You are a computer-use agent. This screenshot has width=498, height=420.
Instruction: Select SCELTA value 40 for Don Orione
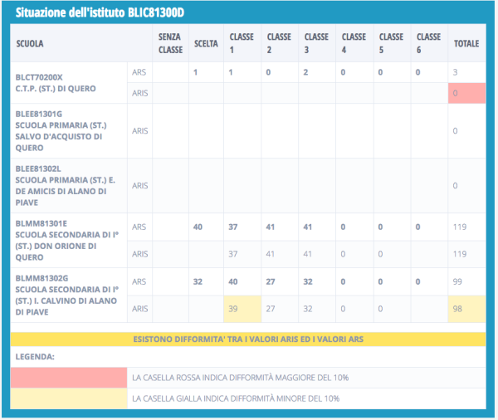(x=198, y=227)
